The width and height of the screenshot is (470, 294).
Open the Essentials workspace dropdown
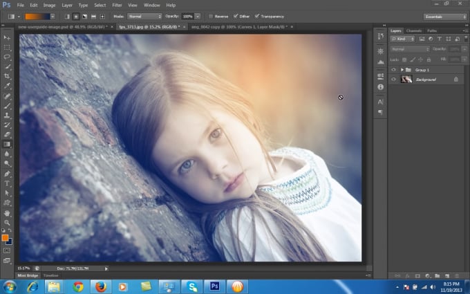tap(445, 17)
